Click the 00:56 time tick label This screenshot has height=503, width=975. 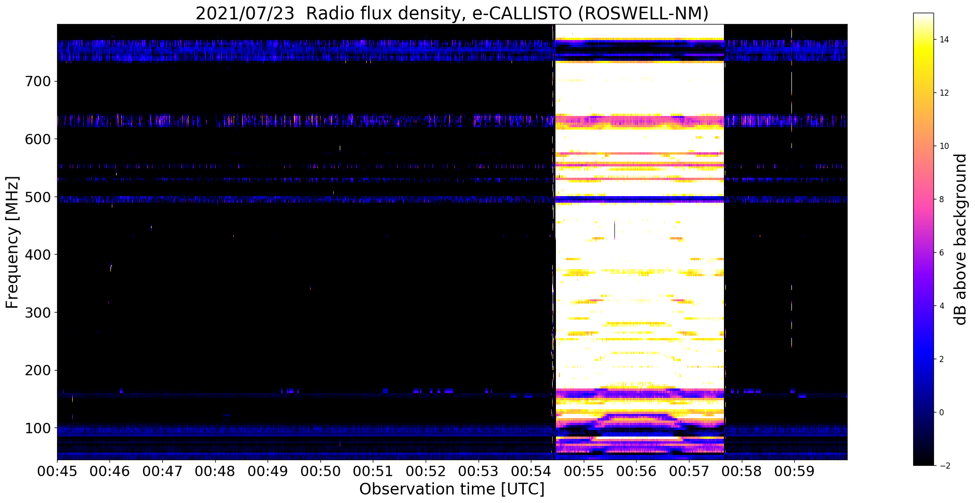637,470
